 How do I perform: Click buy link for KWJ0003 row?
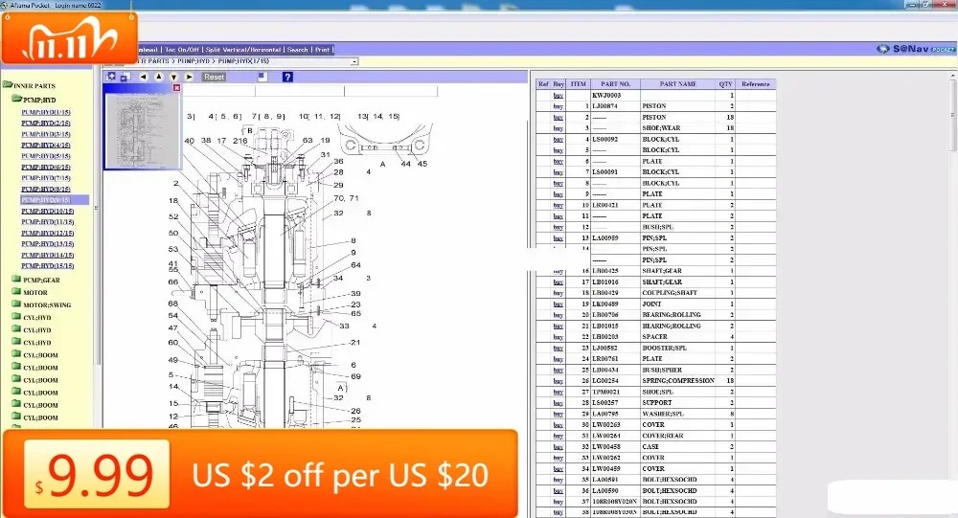559,96
